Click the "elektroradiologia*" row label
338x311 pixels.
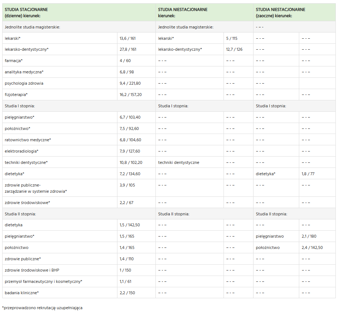pos(22,151)
